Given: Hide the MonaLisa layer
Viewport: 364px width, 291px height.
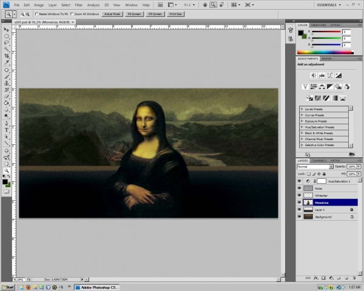Looking at the screenshot, I should (299, 202).
